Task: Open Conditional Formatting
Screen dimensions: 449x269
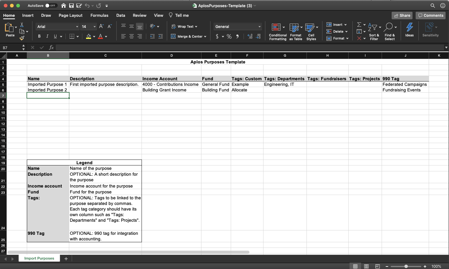Action: [278, 32]
